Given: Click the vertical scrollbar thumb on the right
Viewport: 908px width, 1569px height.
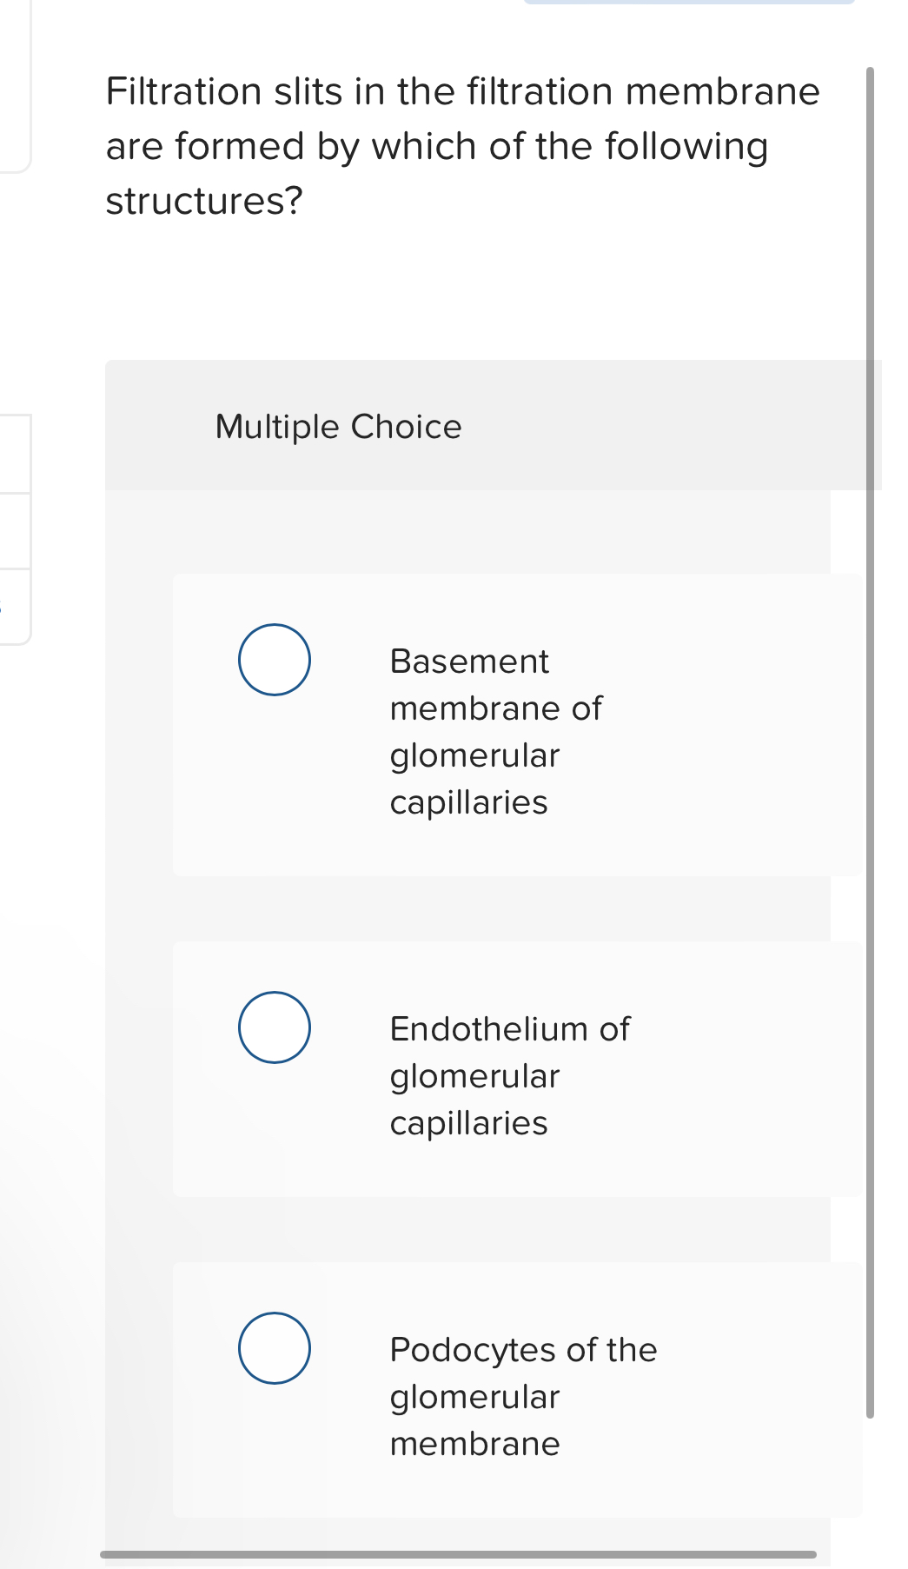Looking at the screenshot, I should 870,739.
